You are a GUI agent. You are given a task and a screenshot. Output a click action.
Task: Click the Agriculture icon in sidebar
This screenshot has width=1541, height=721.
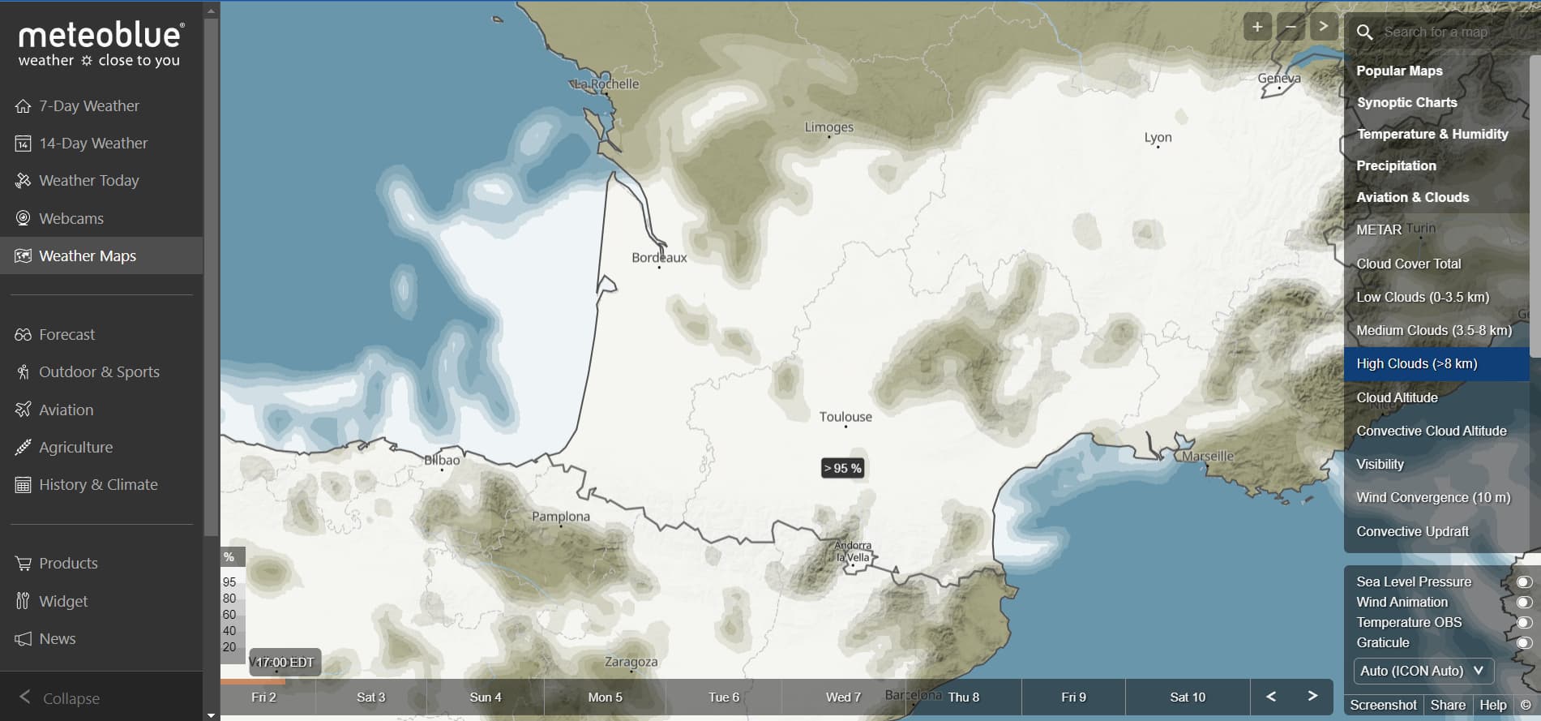(x=23, y=447)
